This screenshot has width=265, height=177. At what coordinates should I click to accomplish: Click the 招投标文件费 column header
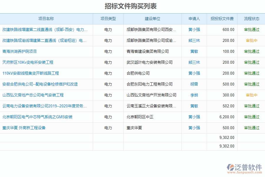[x=223, y=19]
